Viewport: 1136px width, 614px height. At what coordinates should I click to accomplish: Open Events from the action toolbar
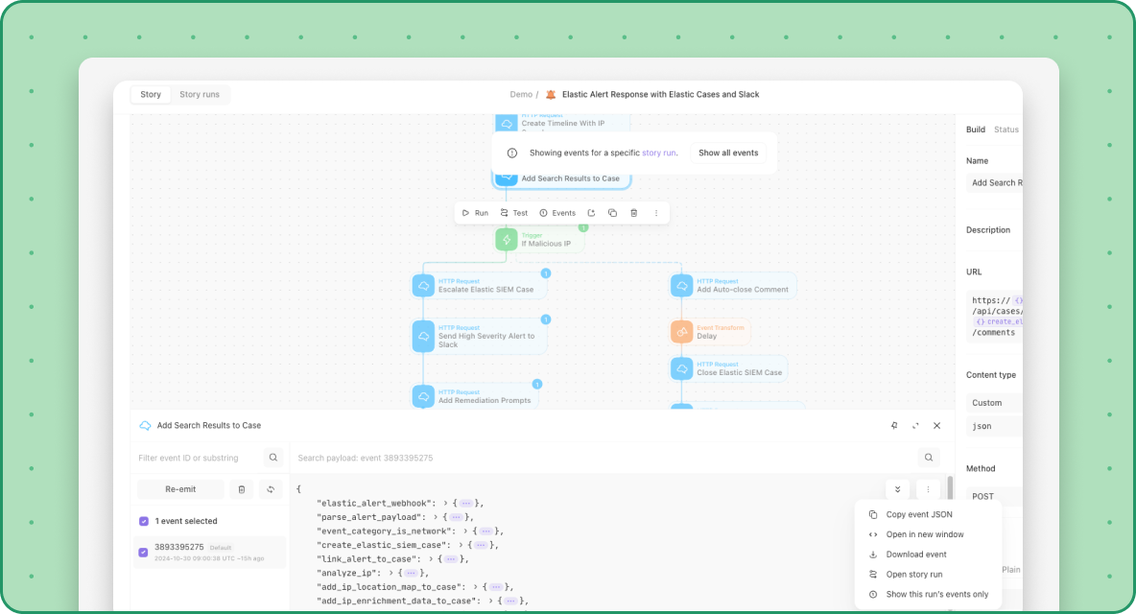557,213
